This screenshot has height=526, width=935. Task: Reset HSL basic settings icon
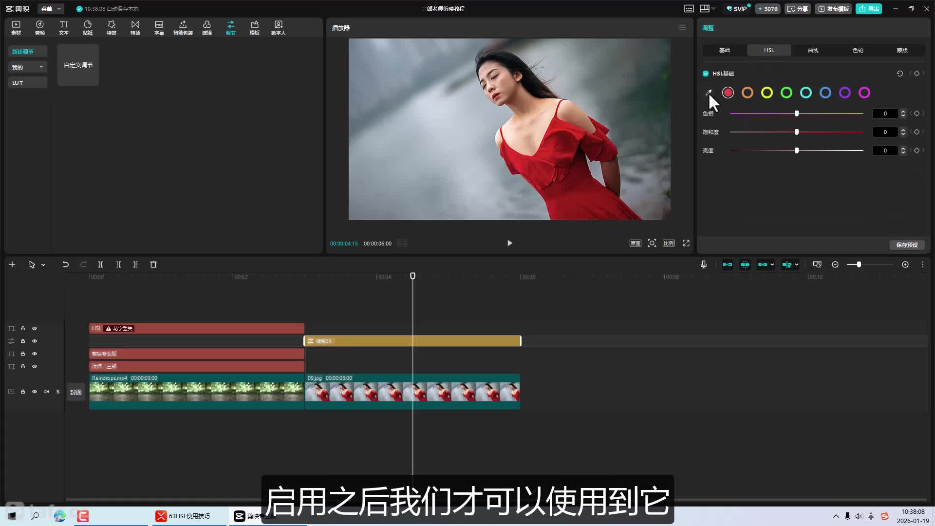tap(899, 74)
